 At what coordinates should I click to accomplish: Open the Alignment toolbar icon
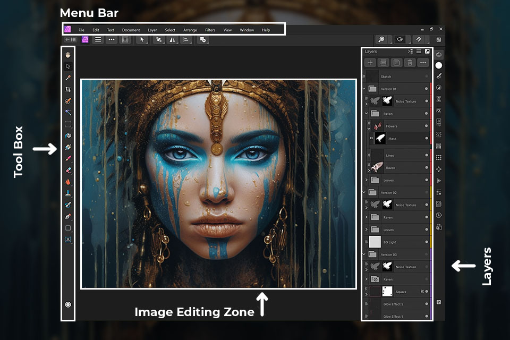[x=186, y=40]
